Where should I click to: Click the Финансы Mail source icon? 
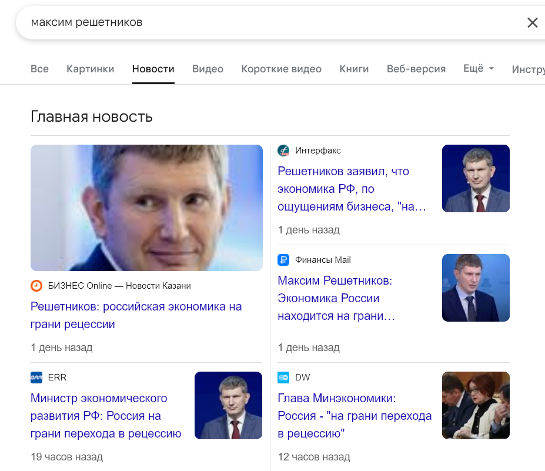[283, 260]
